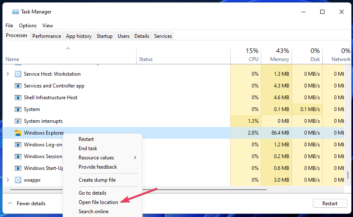353x217 pixels.
Task: Click the vertical scrollbar thumb
Action: pyautogui.click(x=348, y=175)
